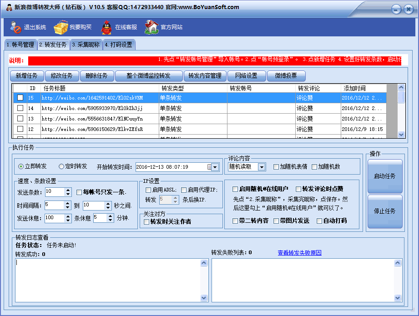Screen dimensions: 419x316
Task: Select task URL ending ElO2skVKM
Action: [92, 98]
